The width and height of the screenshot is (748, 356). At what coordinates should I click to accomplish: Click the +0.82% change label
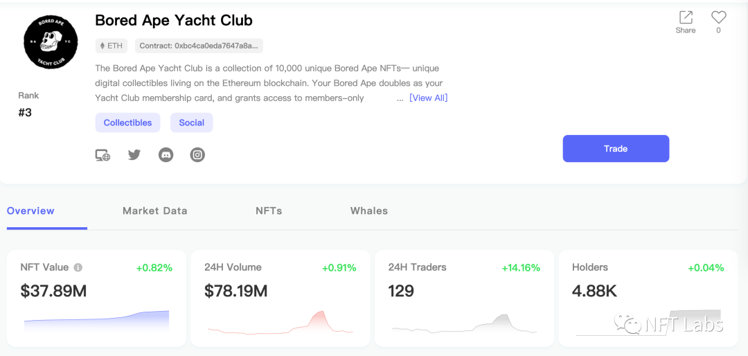(x=154, y=268)
